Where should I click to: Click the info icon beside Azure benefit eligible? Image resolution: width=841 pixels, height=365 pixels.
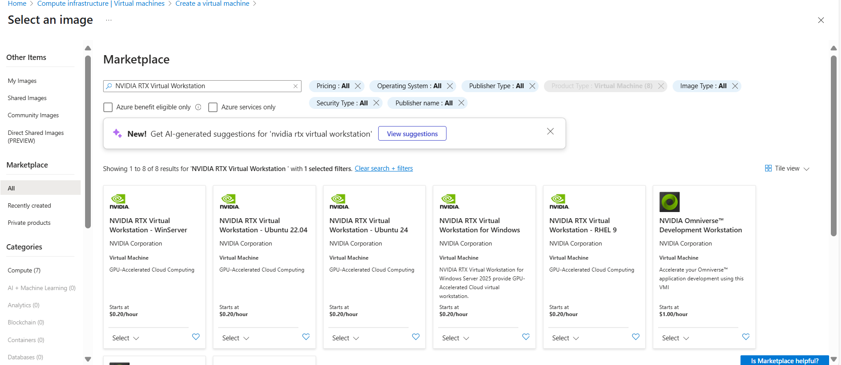point(198,107)
